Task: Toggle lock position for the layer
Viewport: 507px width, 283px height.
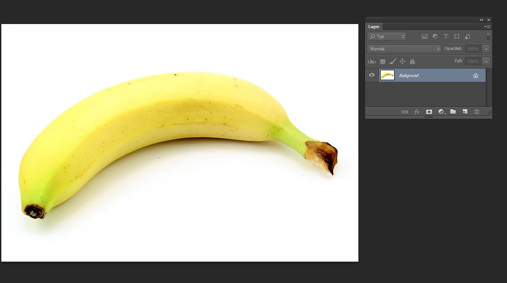Action: [x=403, y=61]
